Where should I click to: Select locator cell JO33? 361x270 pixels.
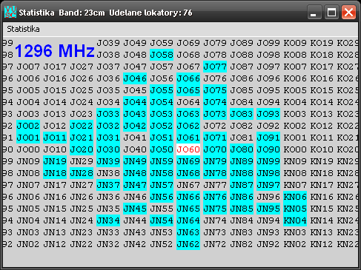108,114
